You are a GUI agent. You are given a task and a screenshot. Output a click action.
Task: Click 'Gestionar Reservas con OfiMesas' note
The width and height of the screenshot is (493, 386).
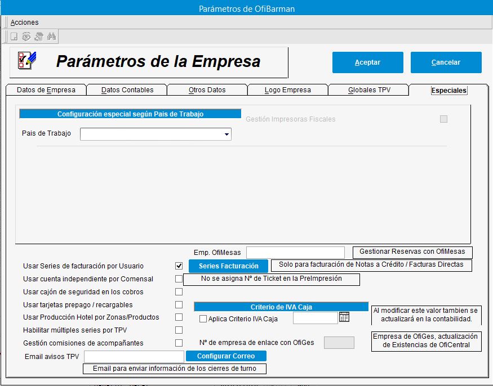412,252
